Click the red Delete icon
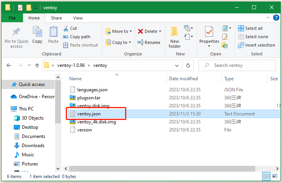The width and height of the screenshot is (282, 183). [140, 31]
